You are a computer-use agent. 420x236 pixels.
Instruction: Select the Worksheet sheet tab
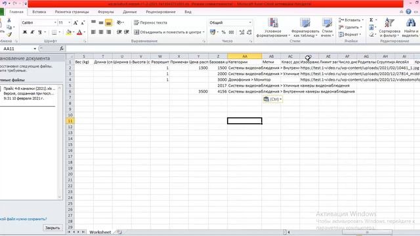click(x=100, y=232)
